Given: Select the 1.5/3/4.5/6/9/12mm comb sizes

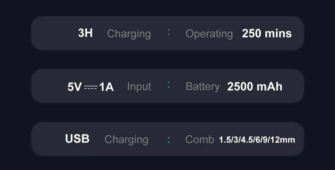Looking at the screenshot, I should coord(257,140).
